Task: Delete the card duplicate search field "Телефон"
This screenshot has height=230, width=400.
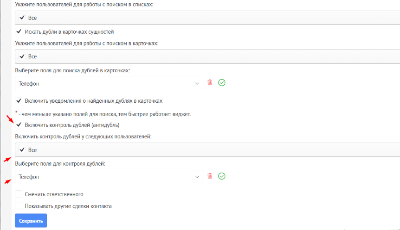Action: click(210, 82)
